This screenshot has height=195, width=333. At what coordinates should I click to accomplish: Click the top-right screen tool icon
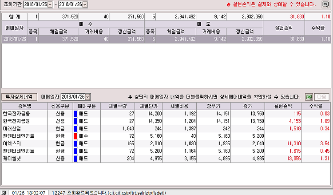pyautogui.click(x=325, y=4)
